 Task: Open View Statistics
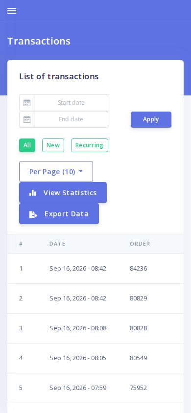tap(63, 192)
